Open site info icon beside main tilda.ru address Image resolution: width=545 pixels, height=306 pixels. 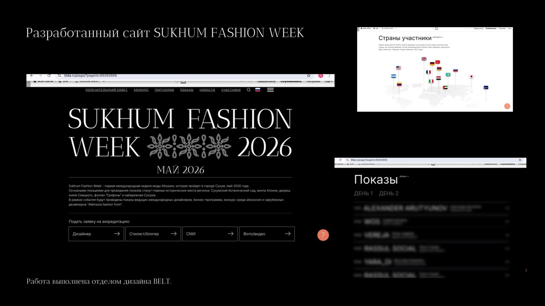59,75
